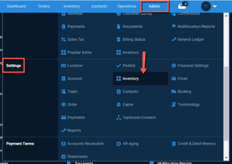The width and height of the screenshot is (232, 164).
Task: Click the TapGoods Connect network icon
Action: coord(119,117)
